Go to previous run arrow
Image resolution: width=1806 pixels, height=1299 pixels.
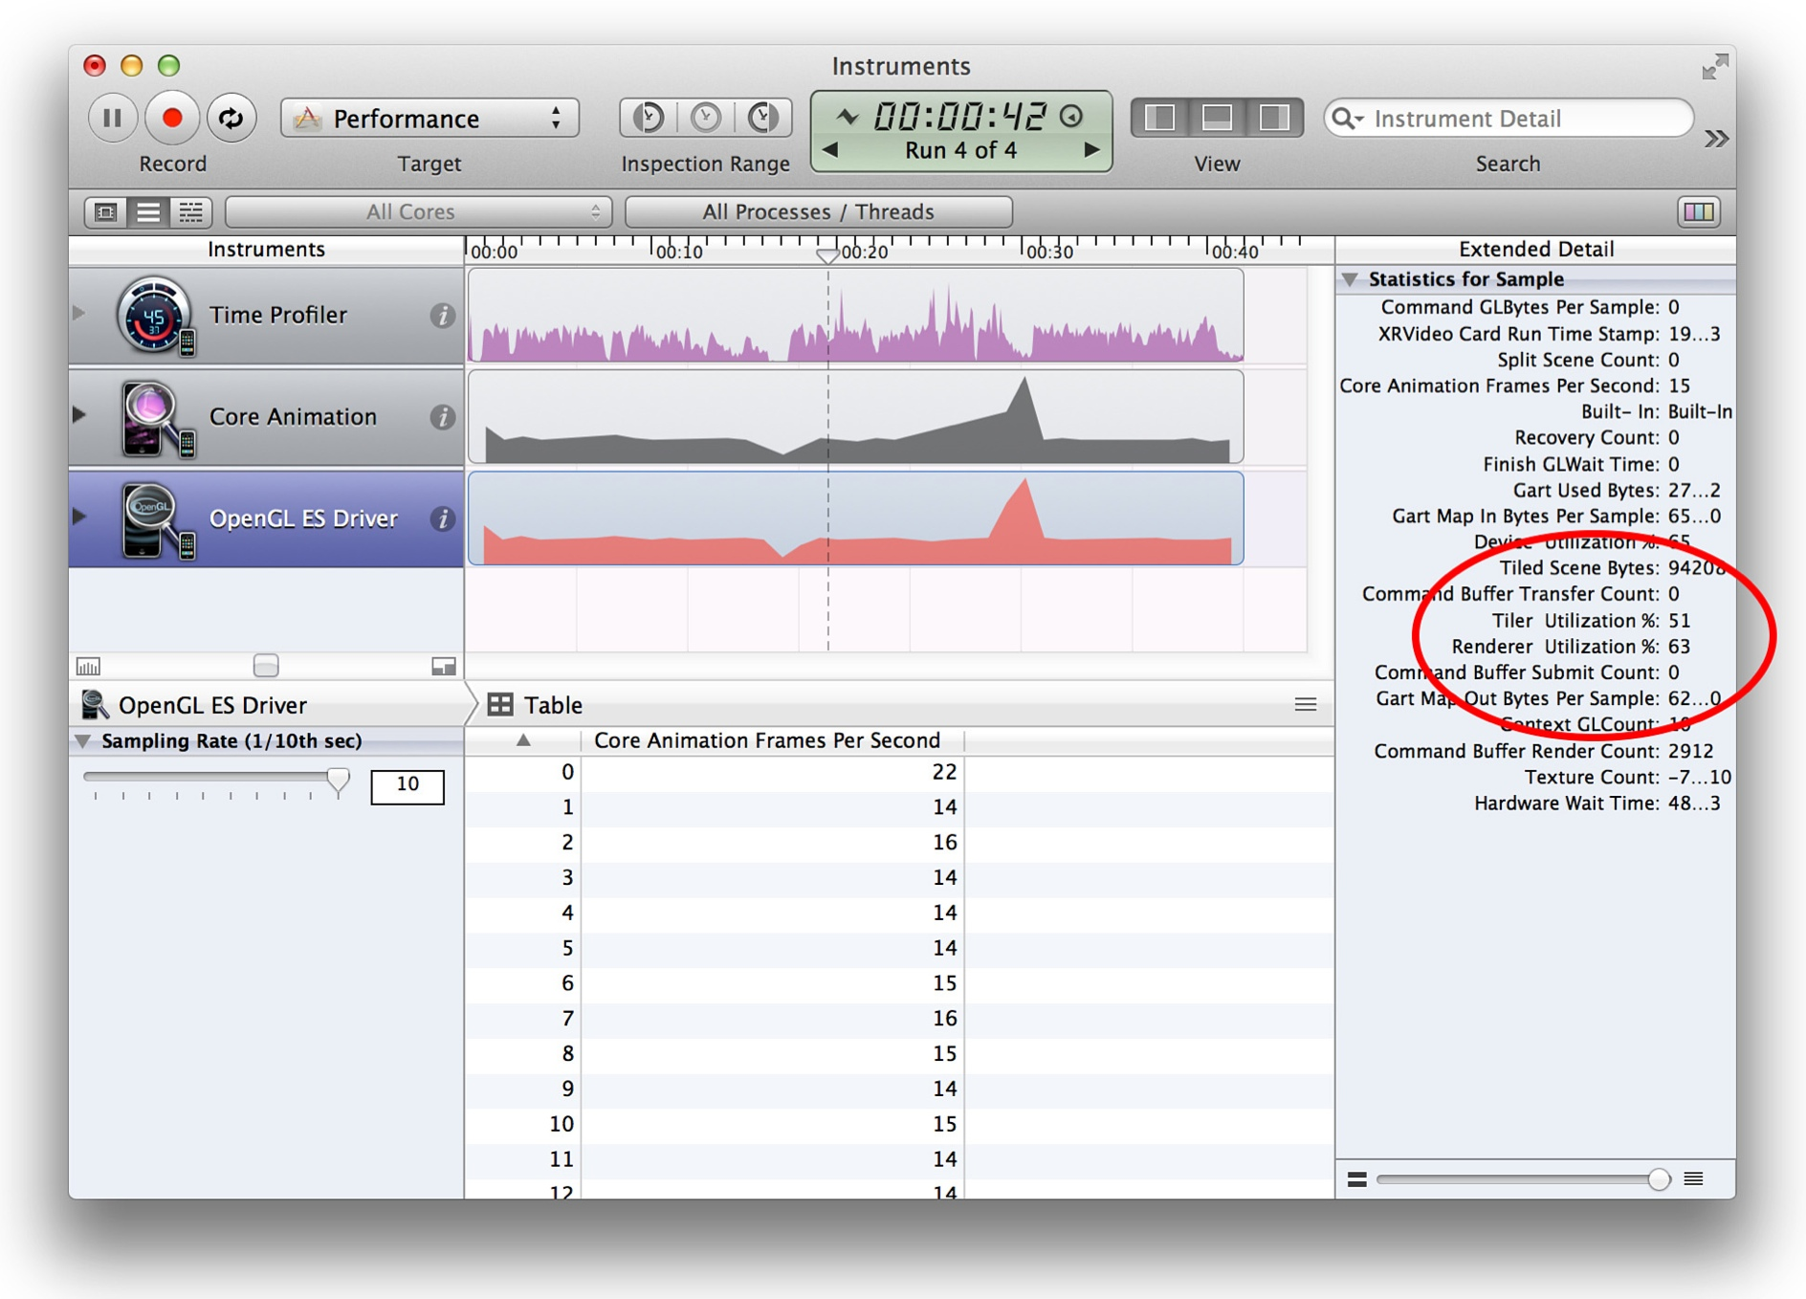coord(830,150)
